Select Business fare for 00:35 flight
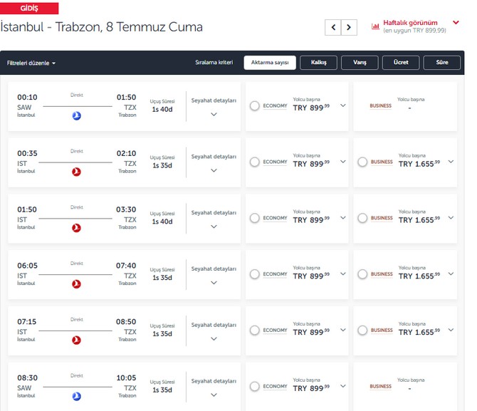477x411 pixels. (362, 162)
